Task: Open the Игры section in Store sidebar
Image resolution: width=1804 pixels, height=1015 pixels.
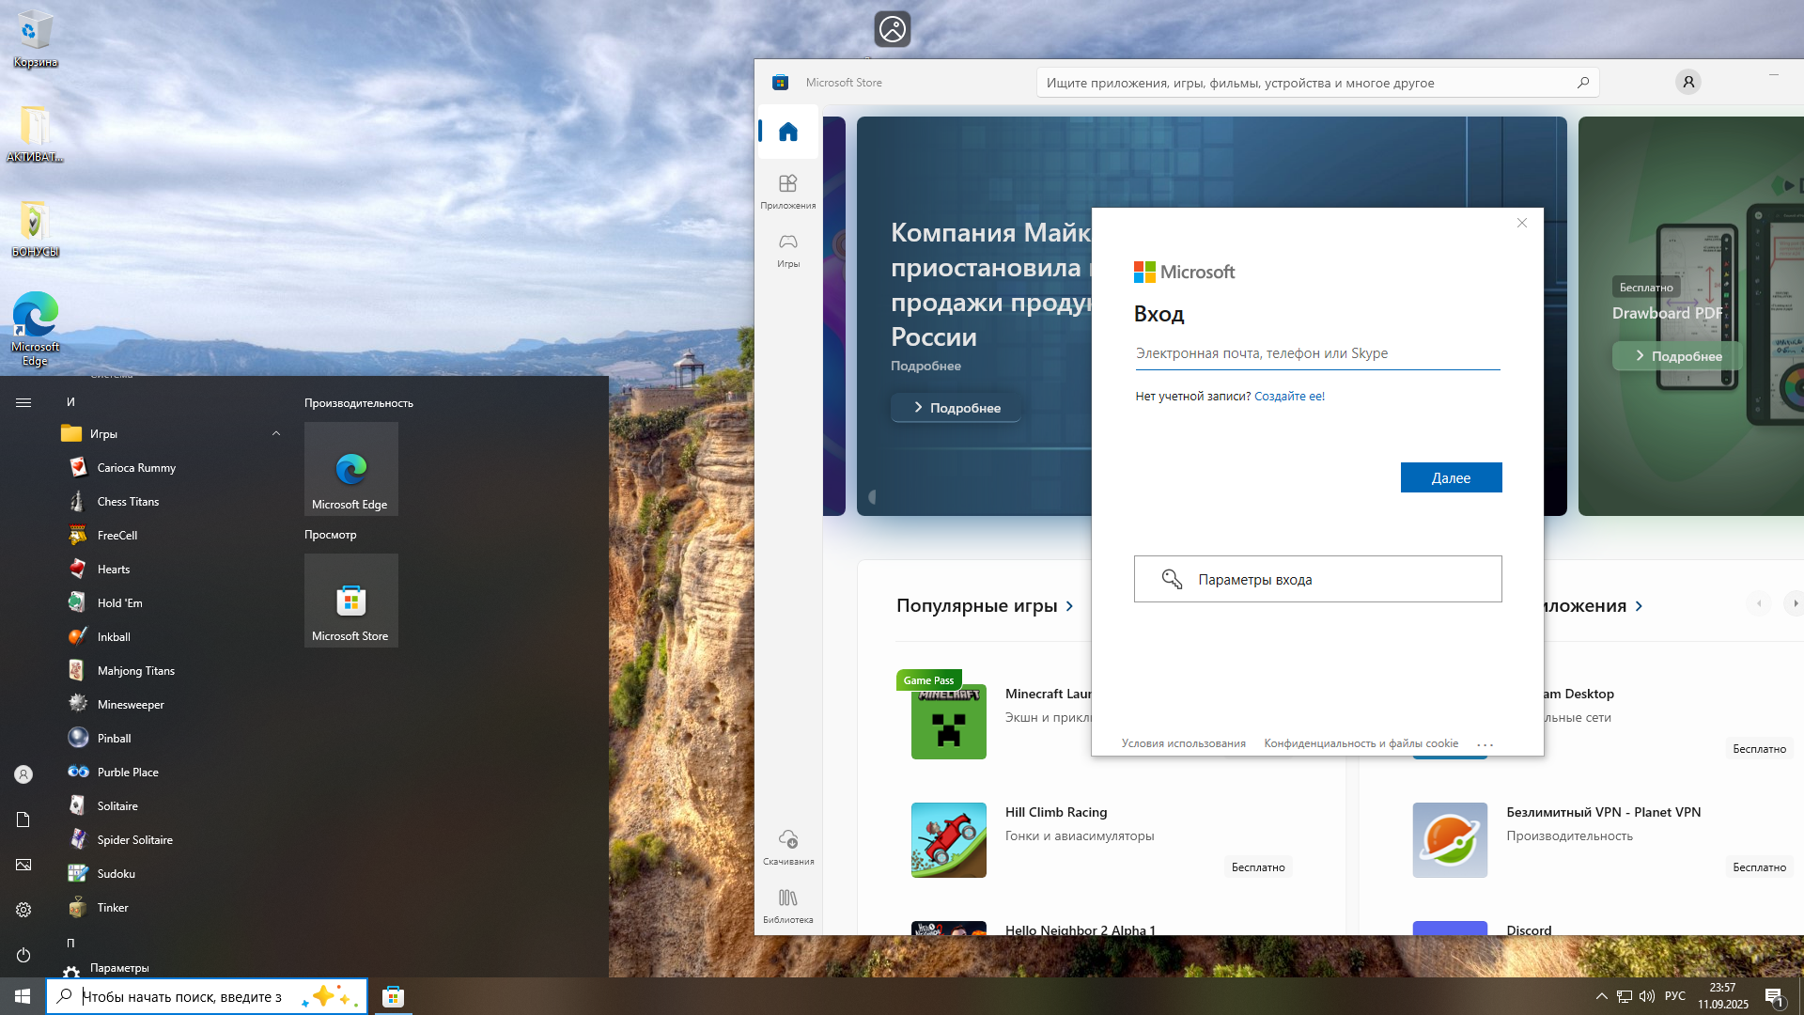Action: click(787, 250)
